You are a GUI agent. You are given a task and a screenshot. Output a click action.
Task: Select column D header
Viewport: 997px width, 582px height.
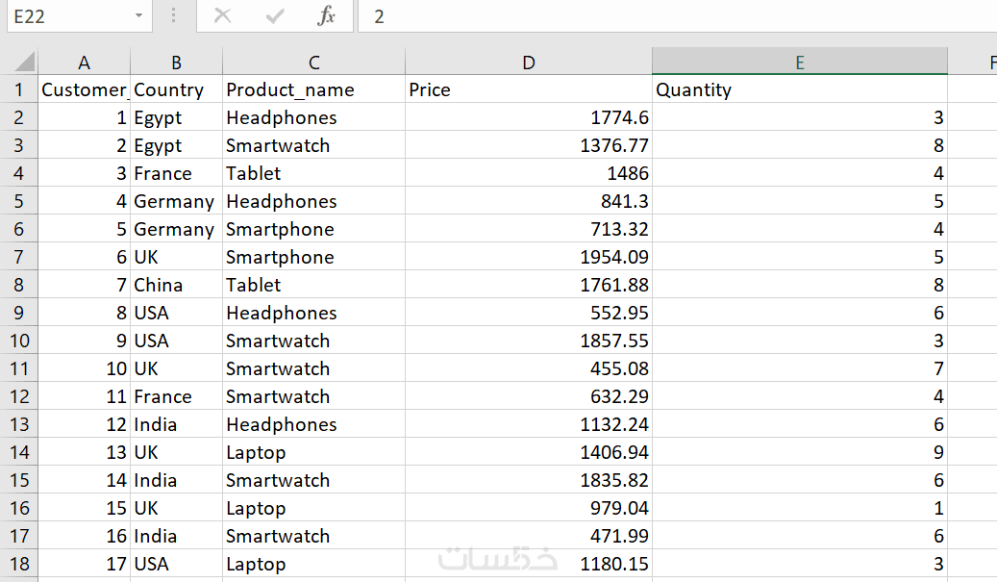coord(528,63)
